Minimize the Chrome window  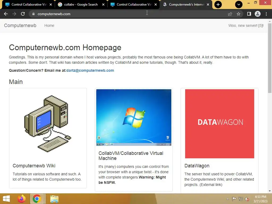click(x=248, y=3)
